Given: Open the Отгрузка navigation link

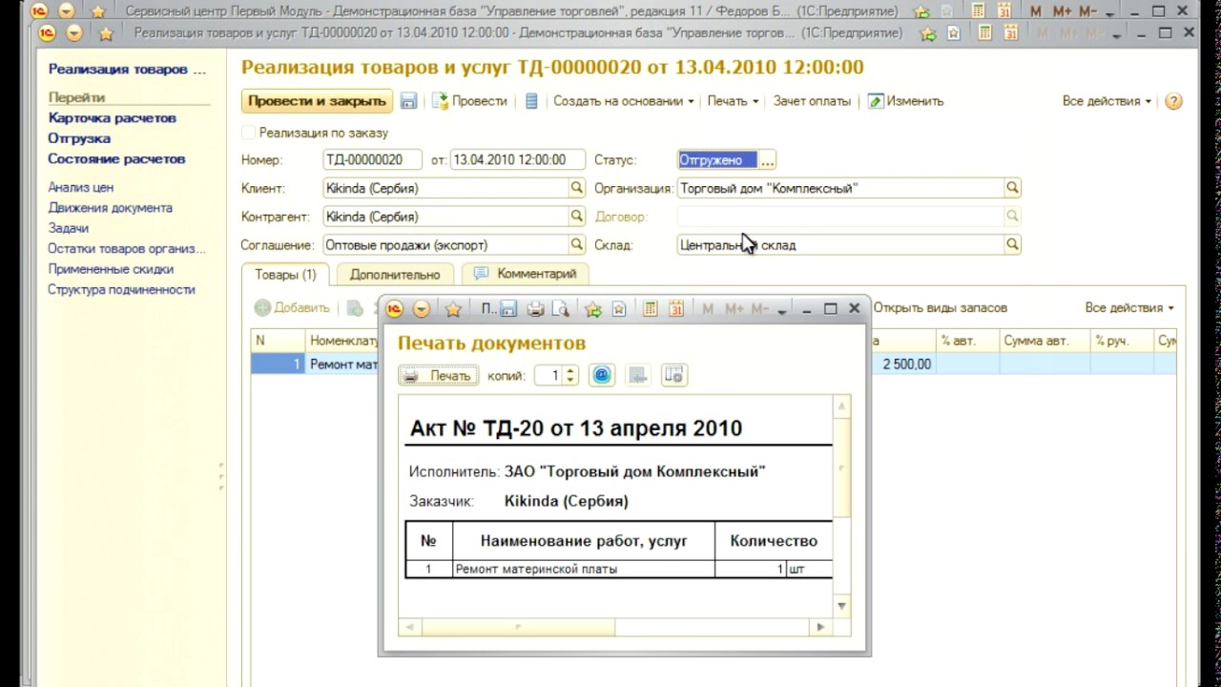Looking at the screenshot, I should 79,138.
